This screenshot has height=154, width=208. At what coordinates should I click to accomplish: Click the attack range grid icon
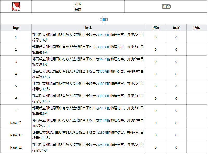point(104,20)
